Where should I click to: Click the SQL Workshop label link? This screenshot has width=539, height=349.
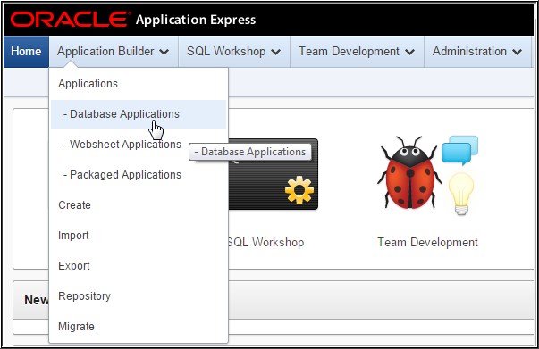(x=266, y=242)
